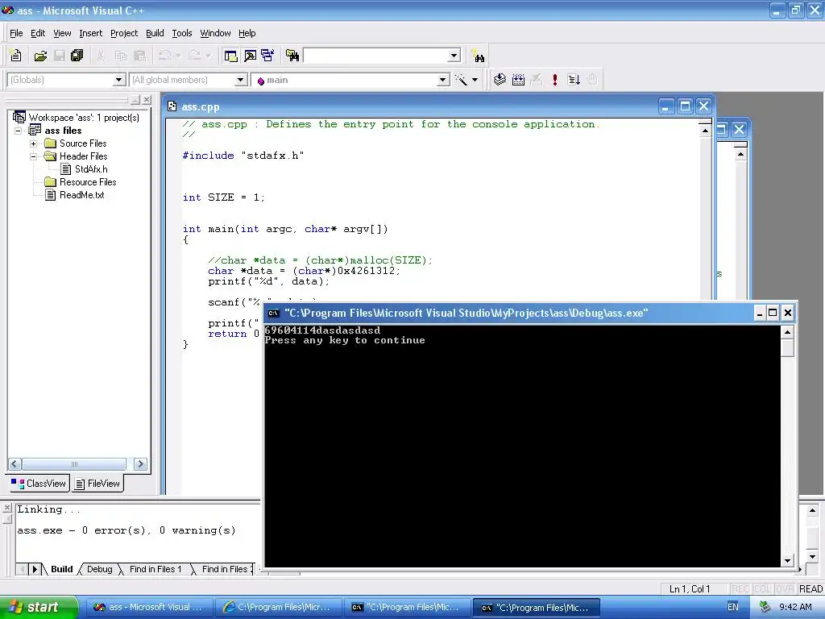Switch to the ClassView tab
Viewport: 825px width, 619px height.
point(39,484)
